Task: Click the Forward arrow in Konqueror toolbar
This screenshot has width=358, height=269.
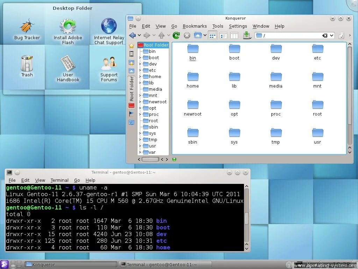Action: [x=147, y=35]
